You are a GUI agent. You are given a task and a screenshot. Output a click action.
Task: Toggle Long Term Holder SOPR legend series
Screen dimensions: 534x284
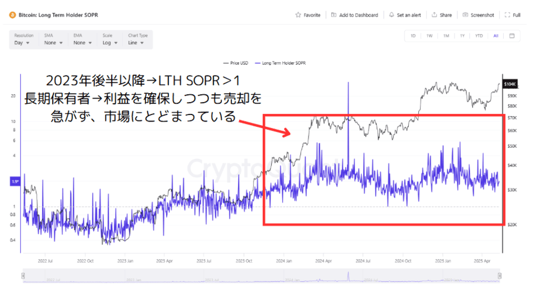pyautogui.click(x=280, y=63)
